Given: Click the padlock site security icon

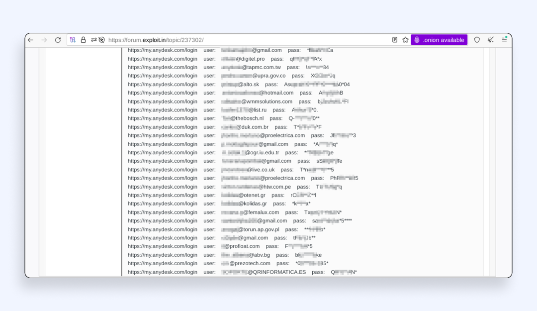Looking at the screenshot, I should coord(83,40).
